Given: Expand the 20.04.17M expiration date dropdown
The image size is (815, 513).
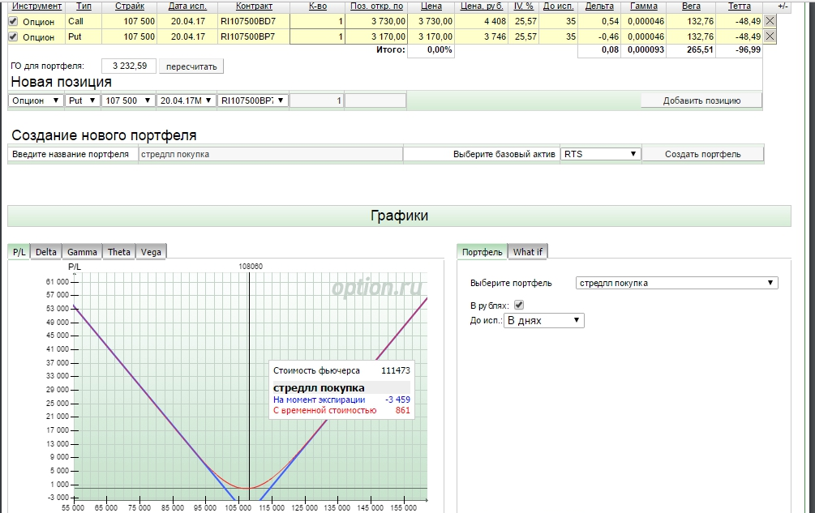Looking at the screenshot, I should (x=187, y=100).
